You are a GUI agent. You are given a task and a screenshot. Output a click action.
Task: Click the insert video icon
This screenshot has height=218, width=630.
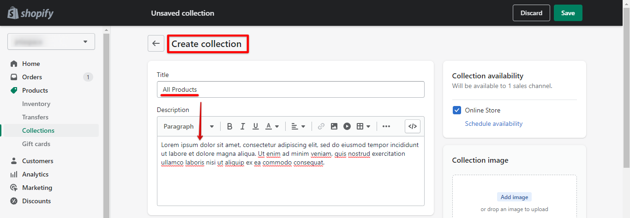(x=347, y=126)
